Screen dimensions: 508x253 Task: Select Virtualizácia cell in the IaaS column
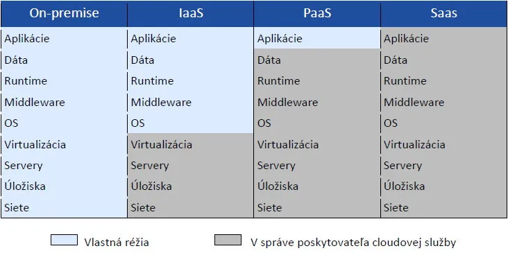pos(190,144)
